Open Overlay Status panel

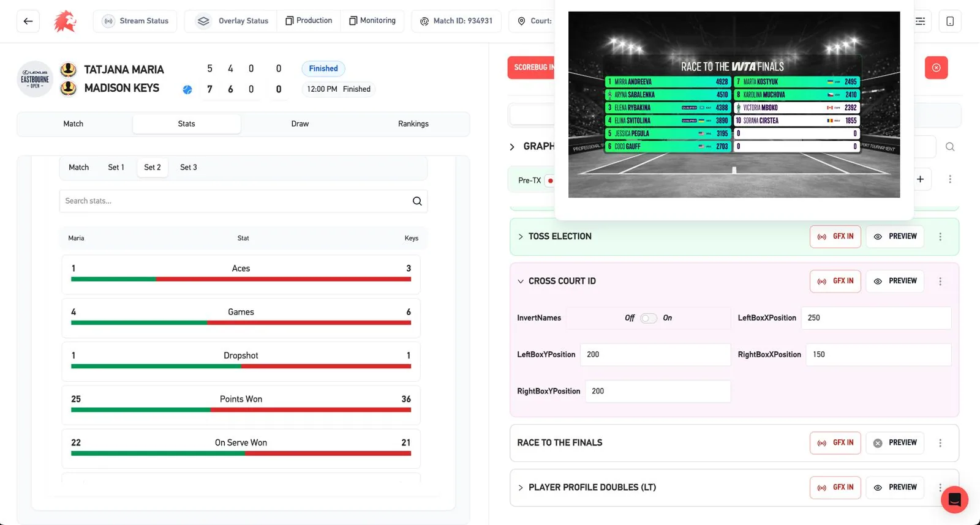[232, 21]
